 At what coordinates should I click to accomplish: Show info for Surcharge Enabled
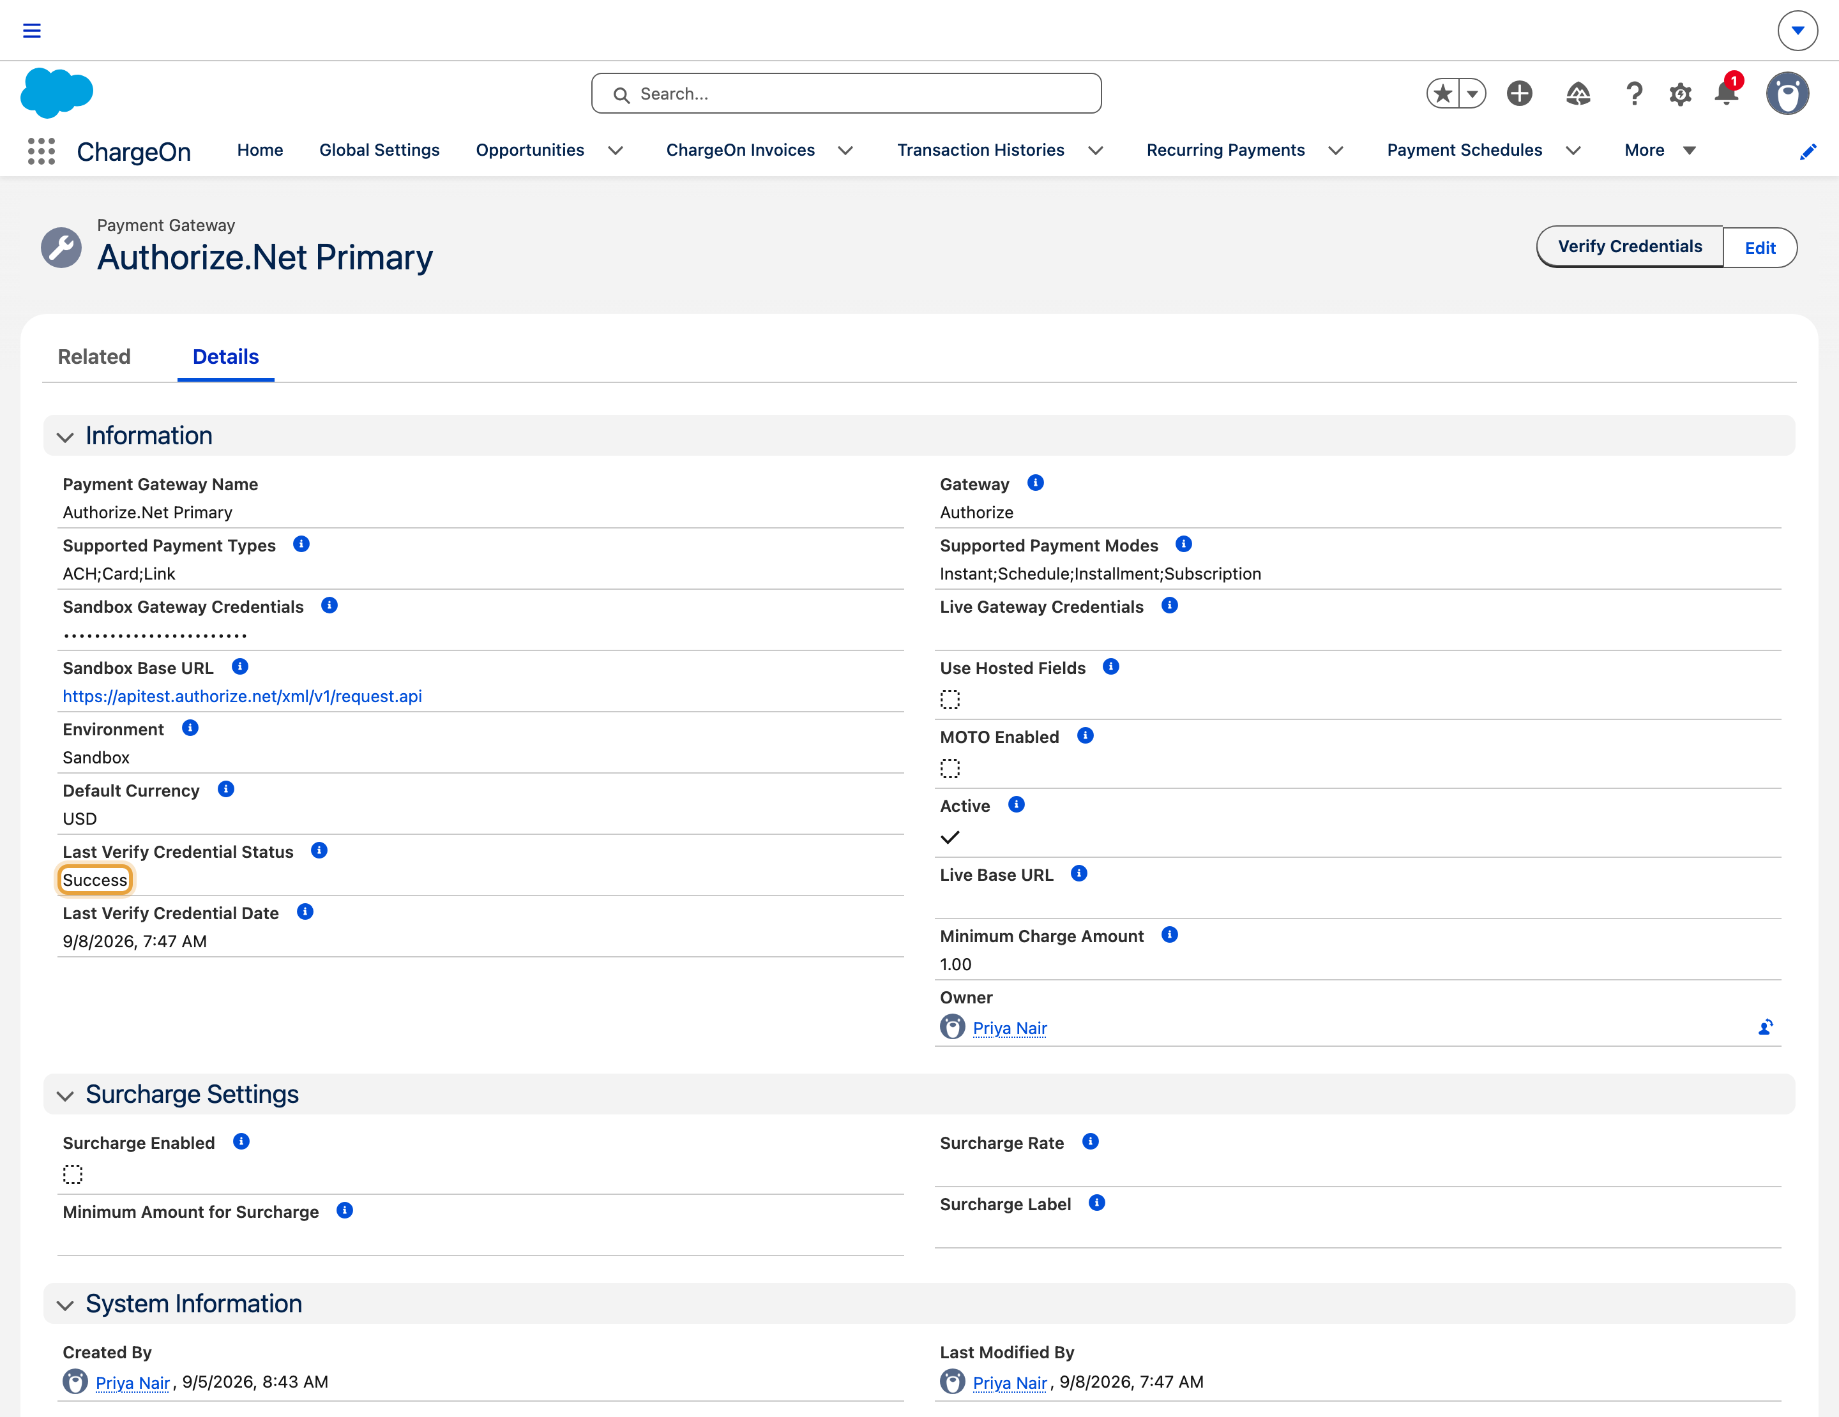click(x=241, y=1142)
